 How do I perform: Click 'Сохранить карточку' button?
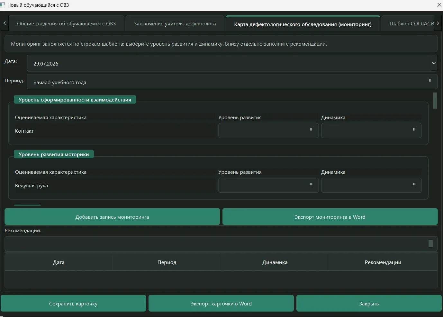click(x=73, y=304)
